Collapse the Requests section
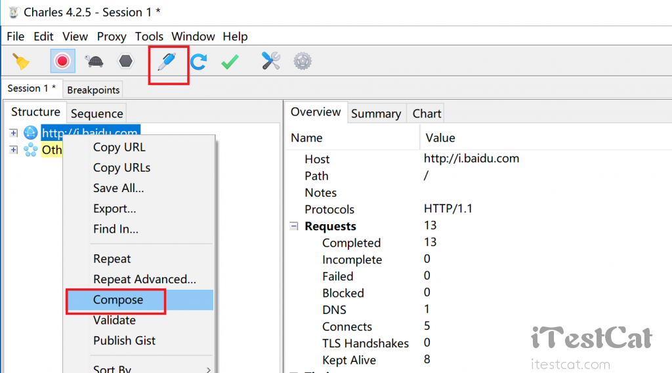The width and height of the screenshot is (672, 373). pyautogui.click(x=294, y=226)
